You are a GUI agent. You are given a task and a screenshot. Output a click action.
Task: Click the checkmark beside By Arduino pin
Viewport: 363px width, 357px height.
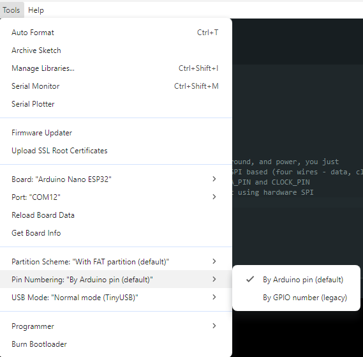click(250, 279)
